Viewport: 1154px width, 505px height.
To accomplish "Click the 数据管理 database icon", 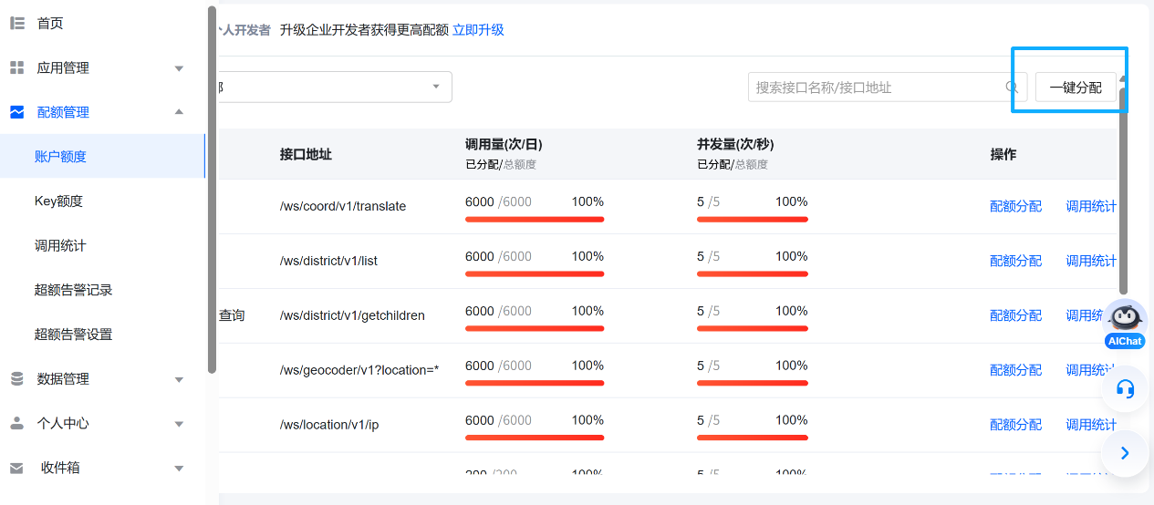I will 16,379.
